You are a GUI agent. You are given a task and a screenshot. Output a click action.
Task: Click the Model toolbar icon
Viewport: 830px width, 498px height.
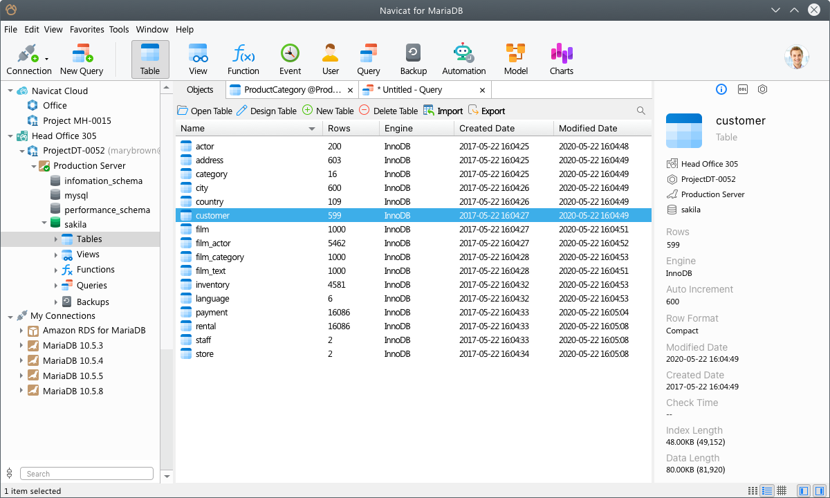[515, 53]
